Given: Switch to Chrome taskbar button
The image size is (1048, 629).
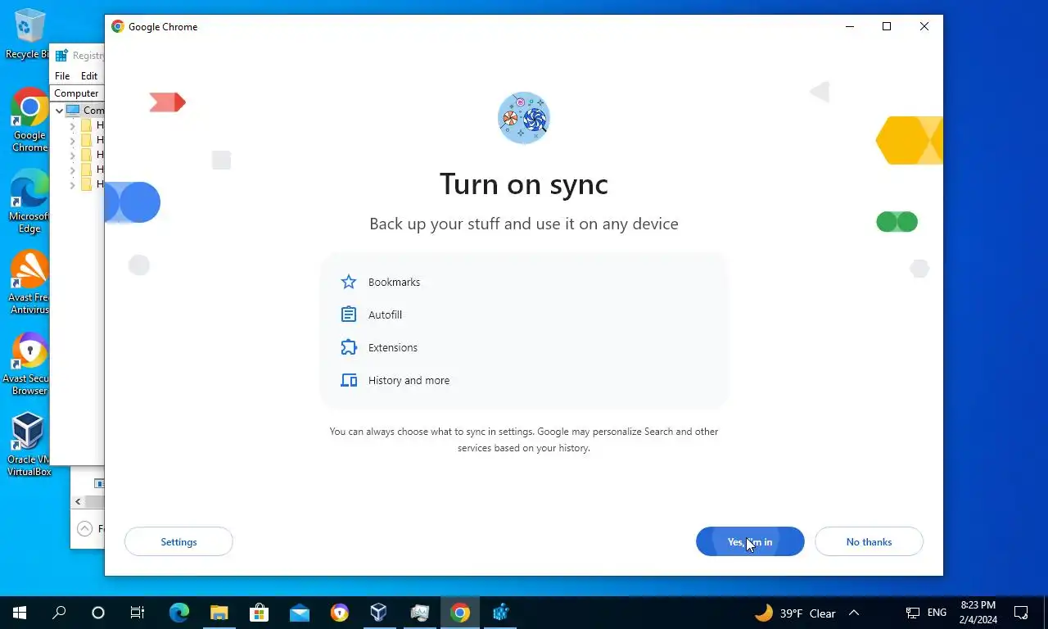Looking at the screenshot, I should [x=460, y=613].
